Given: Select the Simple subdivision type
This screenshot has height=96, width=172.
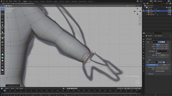Looking at the screenshot, I should [x=164, y=65].
